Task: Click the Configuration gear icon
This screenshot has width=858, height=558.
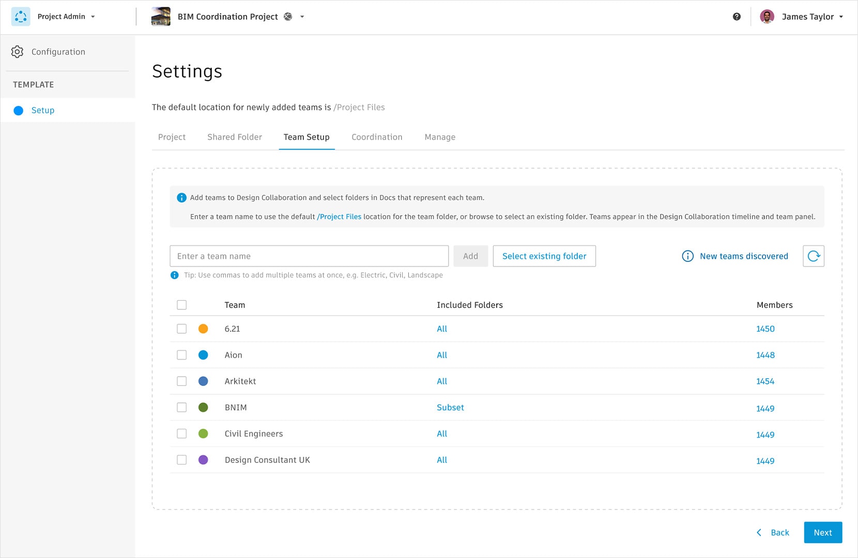Action: 18,52
